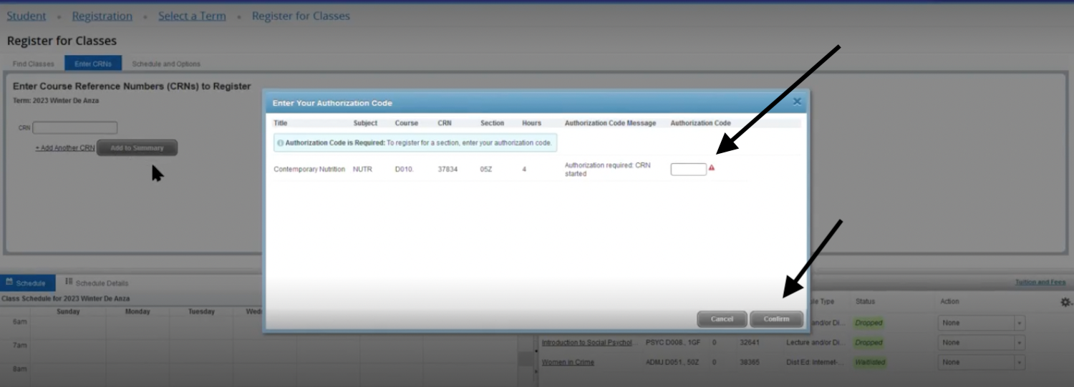Click the Schedule Details list icon

[69, 283]
